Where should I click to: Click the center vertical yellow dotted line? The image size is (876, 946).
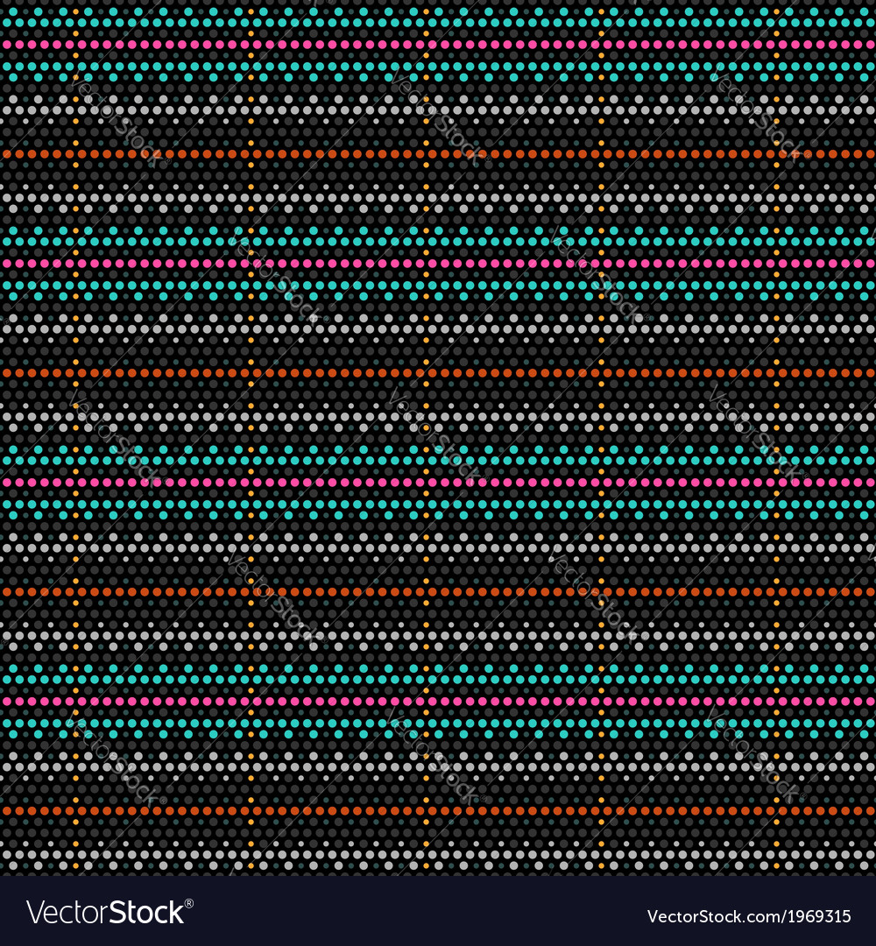[x=426, y=350]
